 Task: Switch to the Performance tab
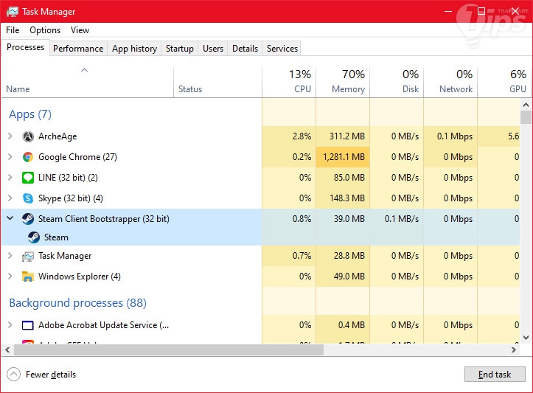pyautogui.click(x=78, y=49)
